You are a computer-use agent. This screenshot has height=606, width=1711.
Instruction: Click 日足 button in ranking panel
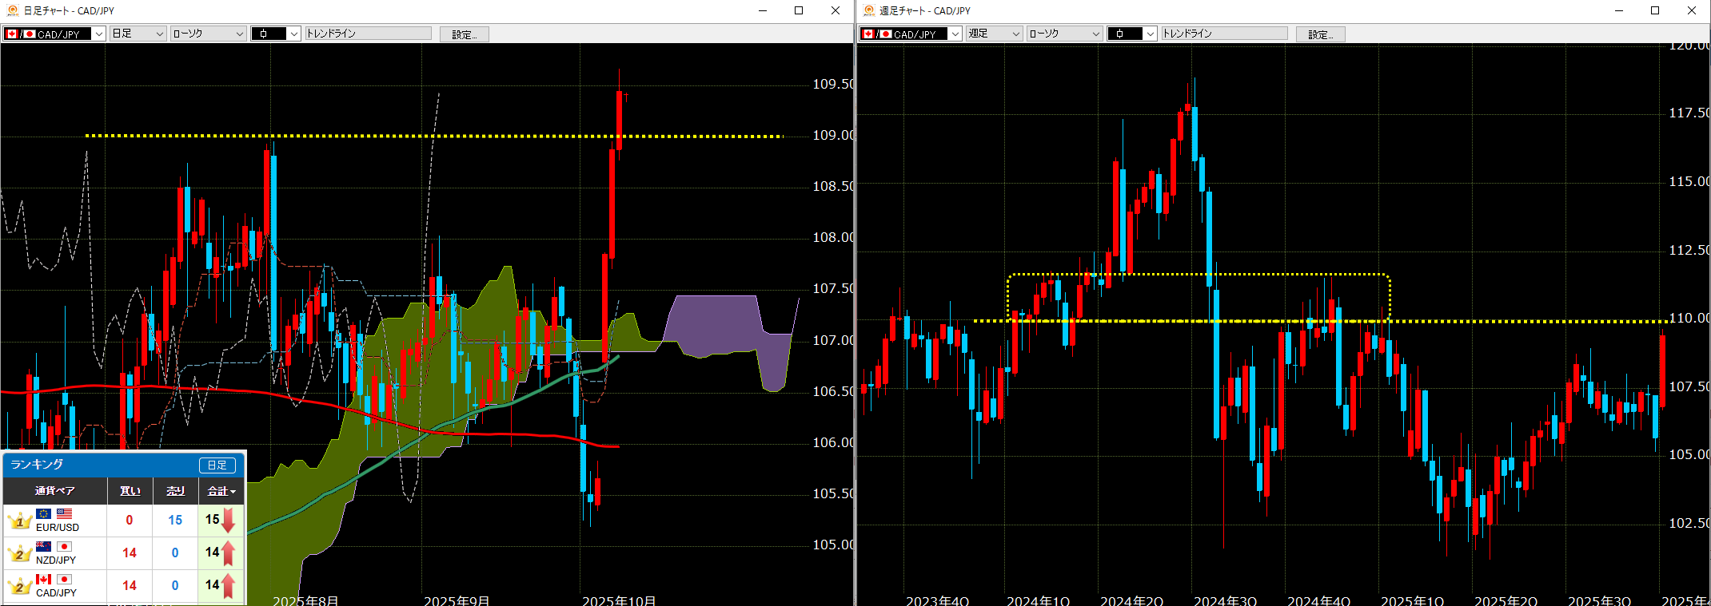217,465
